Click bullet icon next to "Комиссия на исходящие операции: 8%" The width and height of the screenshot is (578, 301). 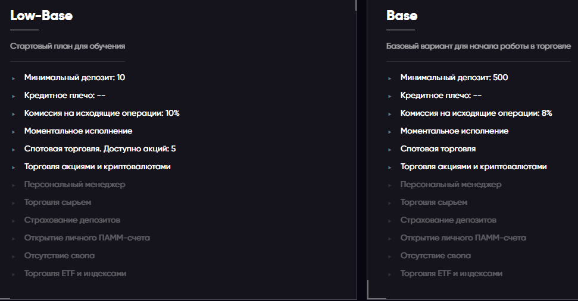[x=389, y=113]
